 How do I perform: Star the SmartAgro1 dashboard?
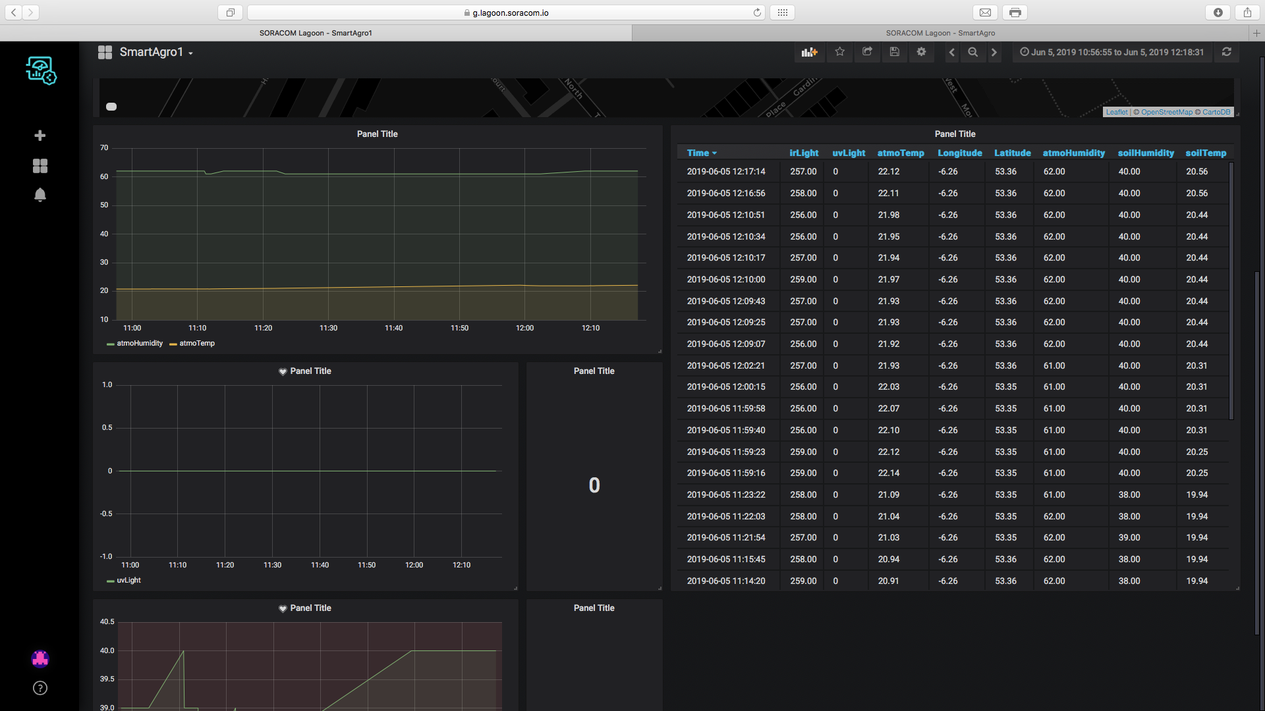point(839,52)
